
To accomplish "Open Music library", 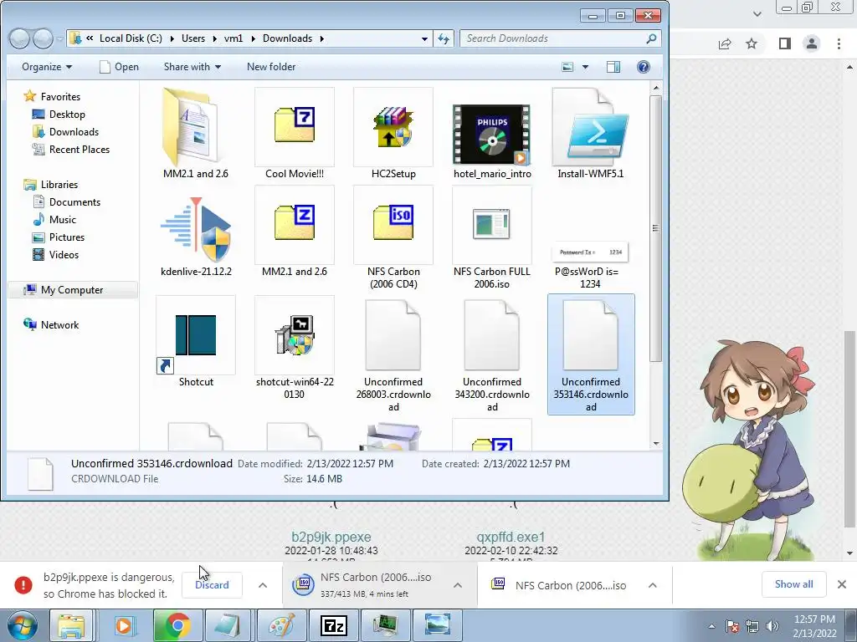I will [62, 220].
